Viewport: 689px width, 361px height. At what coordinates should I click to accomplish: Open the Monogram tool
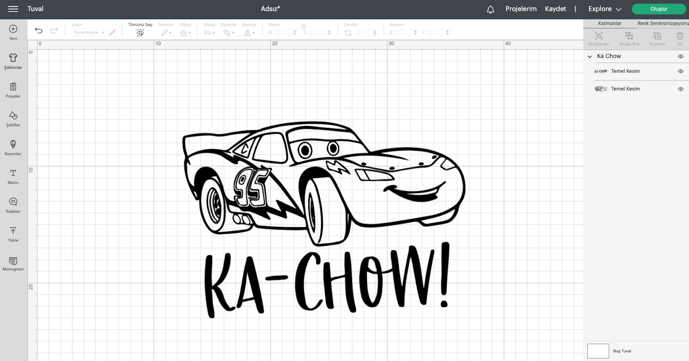[x=13, y=264]
